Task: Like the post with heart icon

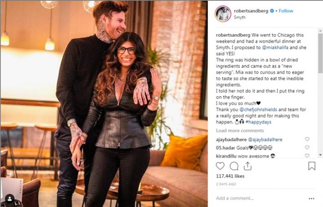Action: click(x=220, y=166)
